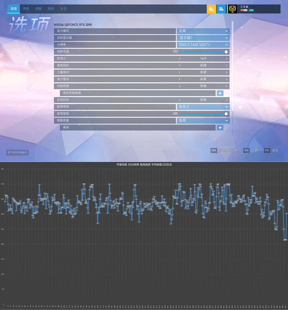This screenshot has width=288, height=310.
Task: Open the 视频 (Video) tab
Action: tap(14, 9)
